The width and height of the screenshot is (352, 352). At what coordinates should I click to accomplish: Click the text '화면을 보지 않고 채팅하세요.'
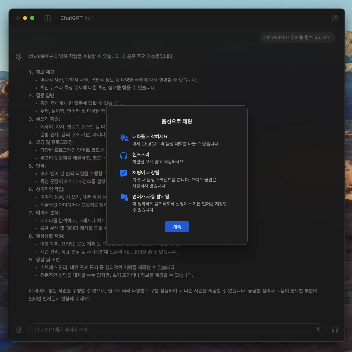159,162
